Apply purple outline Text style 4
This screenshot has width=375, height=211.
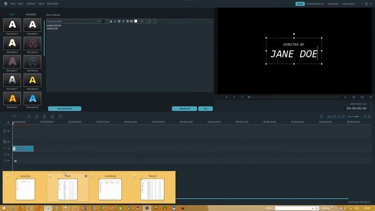pos(33,43)
